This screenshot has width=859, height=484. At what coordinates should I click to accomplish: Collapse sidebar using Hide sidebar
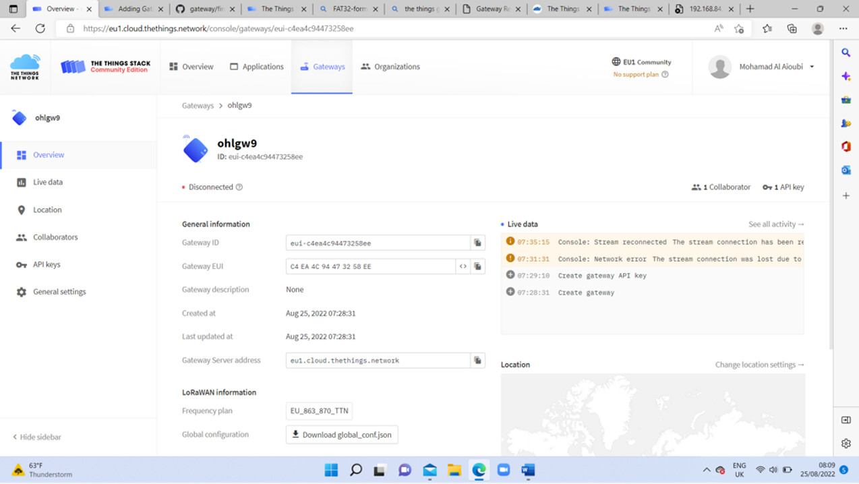37,437
